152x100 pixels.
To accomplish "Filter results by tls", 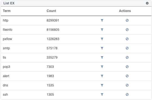I will [102, 57].
